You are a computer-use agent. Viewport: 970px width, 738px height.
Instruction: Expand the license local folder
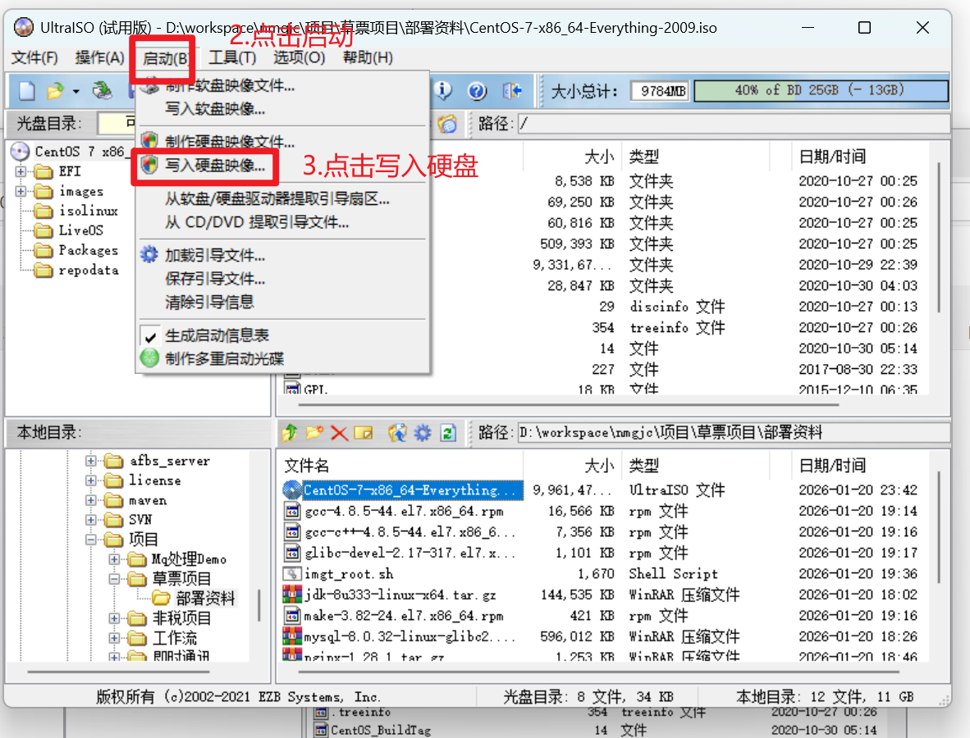(91, 481)
